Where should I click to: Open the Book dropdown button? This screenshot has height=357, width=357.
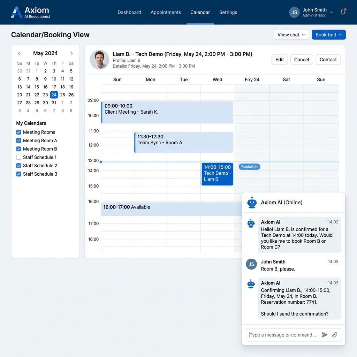[x=328, y=35]
